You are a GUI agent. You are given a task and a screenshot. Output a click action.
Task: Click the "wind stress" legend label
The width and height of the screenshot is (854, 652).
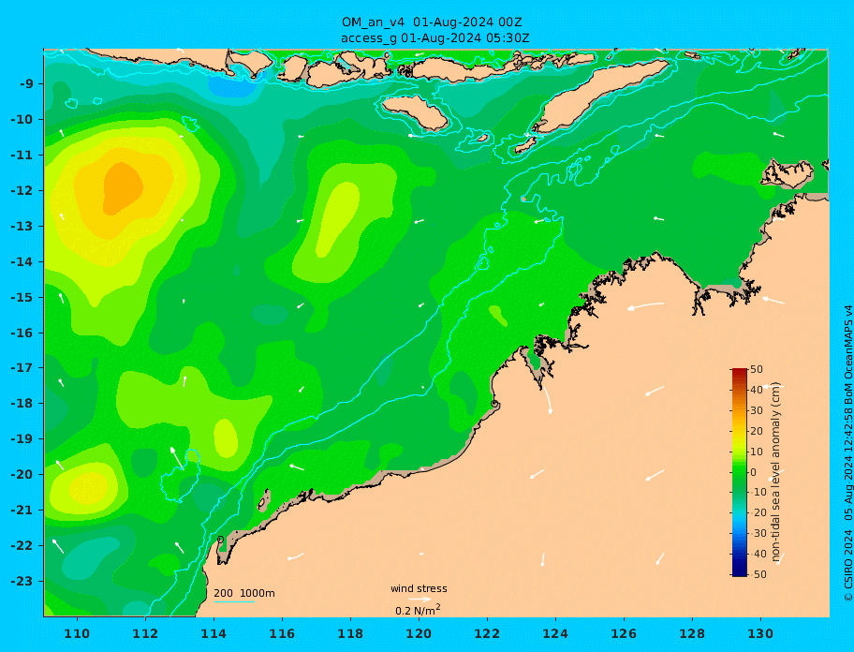419,589
